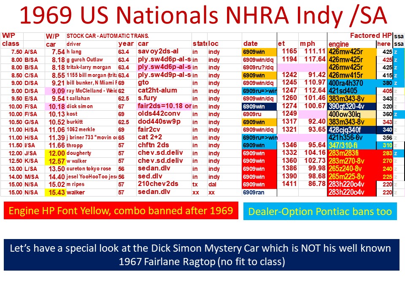
Task: Select driver cell '1062 merkle'
Action: [x=81, y=130]
